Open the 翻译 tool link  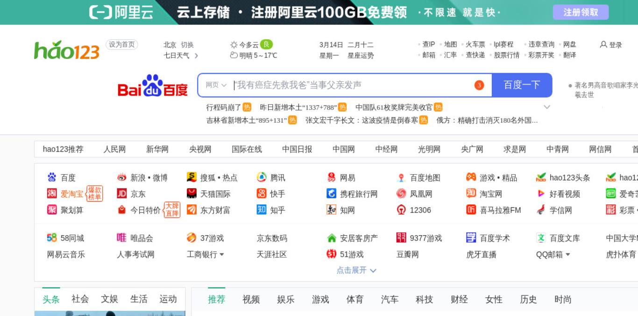point(570,55)
